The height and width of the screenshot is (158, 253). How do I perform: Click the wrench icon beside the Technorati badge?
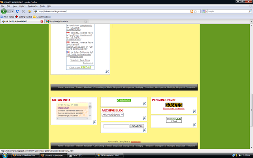coord(144,103)
